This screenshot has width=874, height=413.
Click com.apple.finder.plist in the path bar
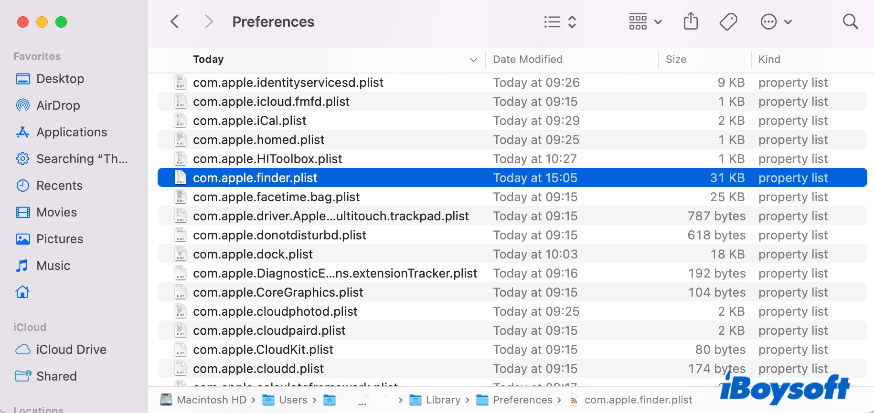point(630,400)
